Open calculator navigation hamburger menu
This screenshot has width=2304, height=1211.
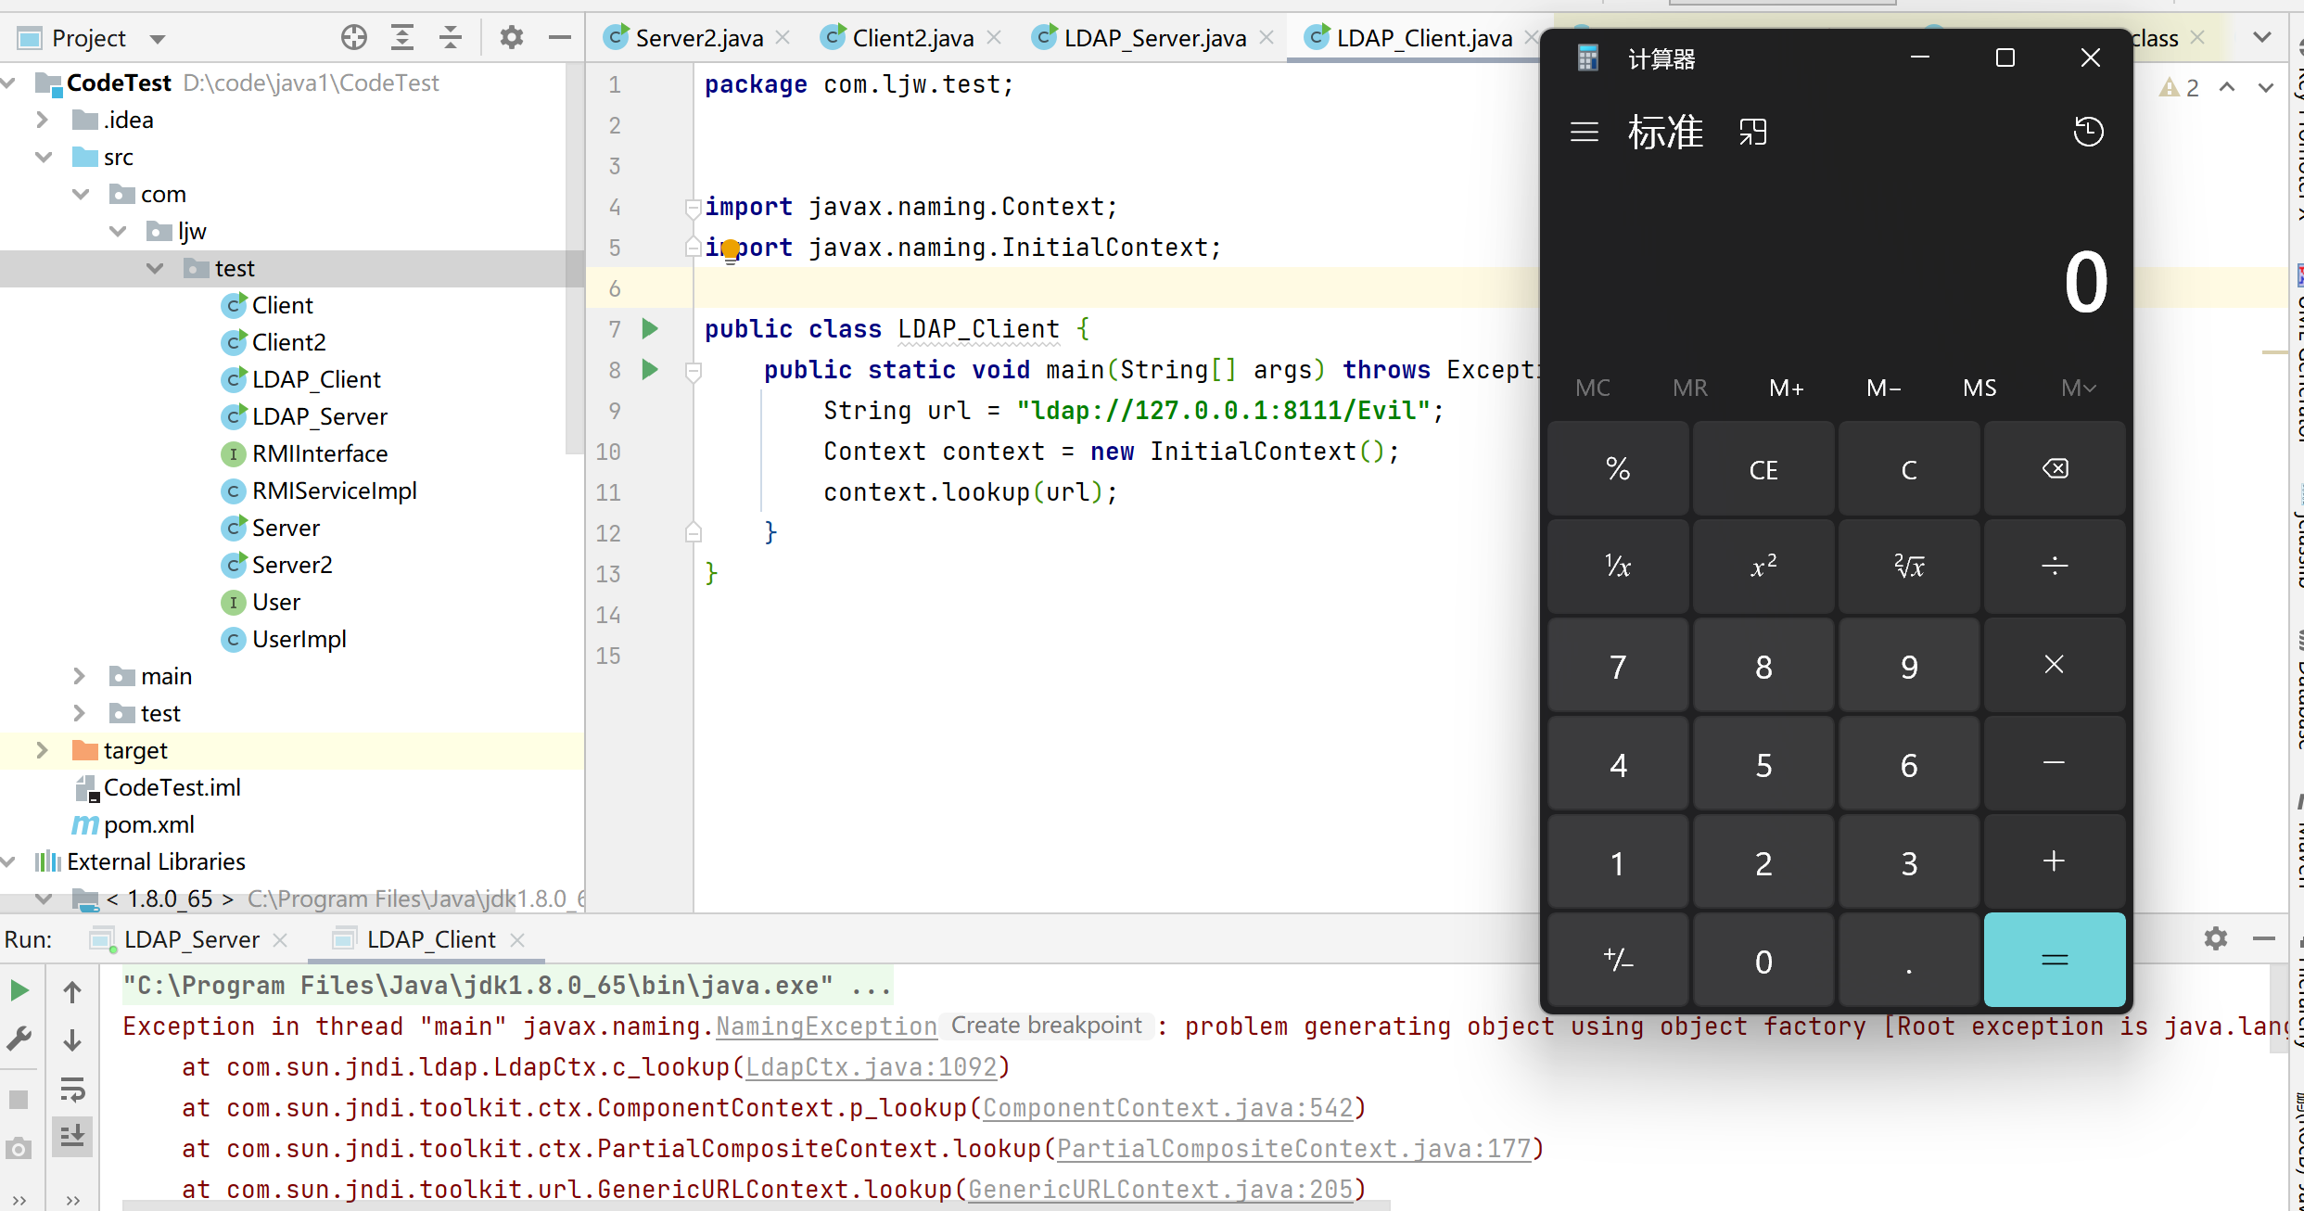point(1585,132)
